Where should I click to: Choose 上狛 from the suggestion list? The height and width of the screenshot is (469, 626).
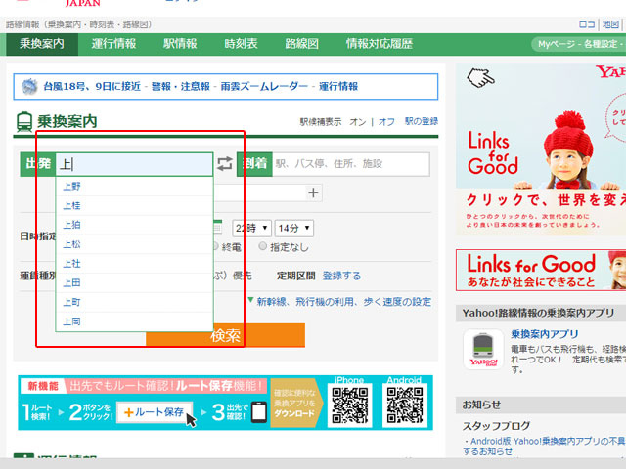tap(134, 225)
